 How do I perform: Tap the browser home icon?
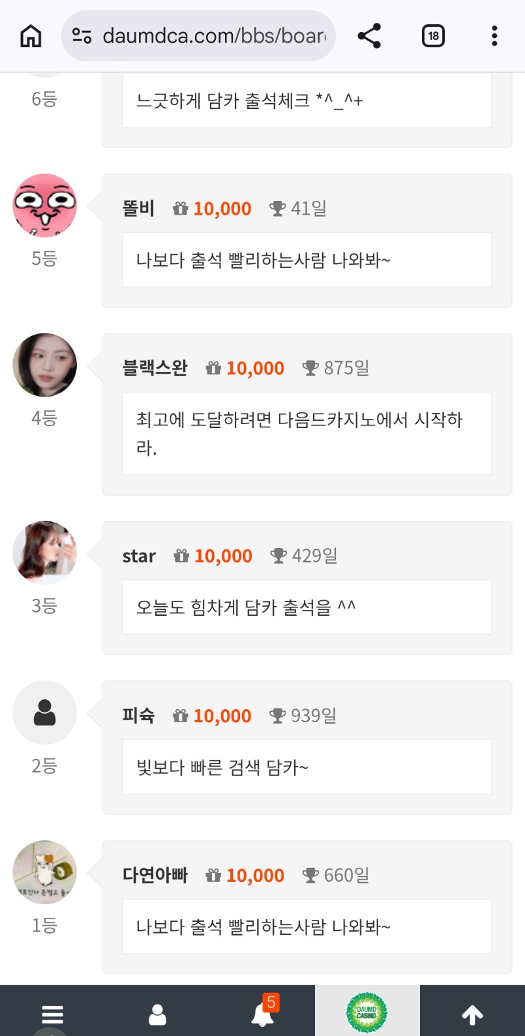[x=31, y=36]
